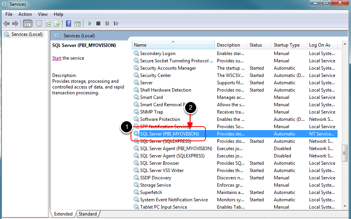Image resolution: width=351 pixels, height=219 pixels.
Task: Open the File menu
Action: point(9,14)
